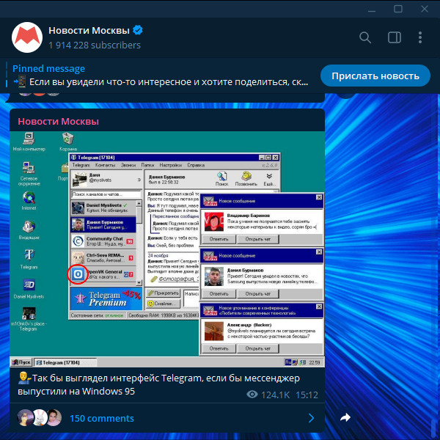Click the Daniel Myslivets desktop shortcut in mockup

pos(29,289)
